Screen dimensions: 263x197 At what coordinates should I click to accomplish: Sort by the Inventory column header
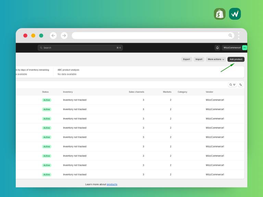(68, 92)
